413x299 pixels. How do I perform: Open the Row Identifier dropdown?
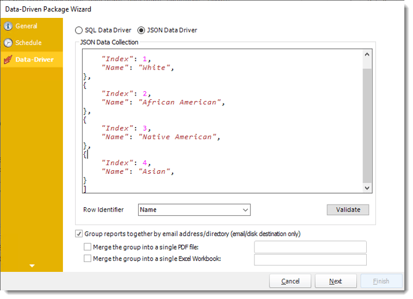(x=194, y=210)
